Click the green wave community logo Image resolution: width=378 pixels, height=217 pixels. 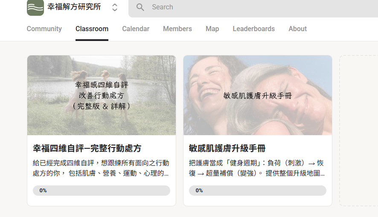pyautogui.click(x=35, y=8)
